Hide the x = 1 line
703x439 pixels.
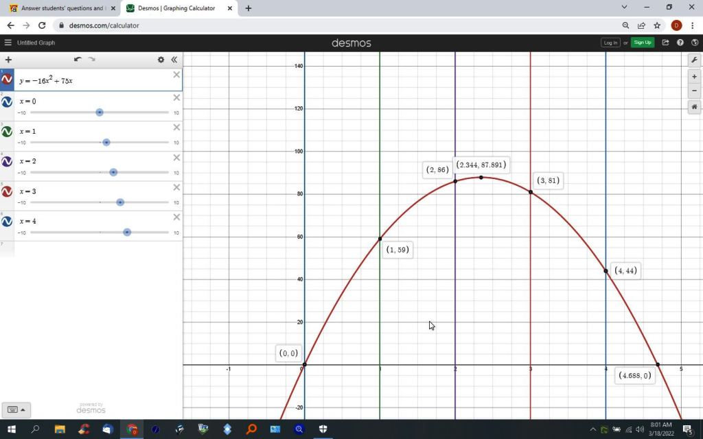[7, 132]
